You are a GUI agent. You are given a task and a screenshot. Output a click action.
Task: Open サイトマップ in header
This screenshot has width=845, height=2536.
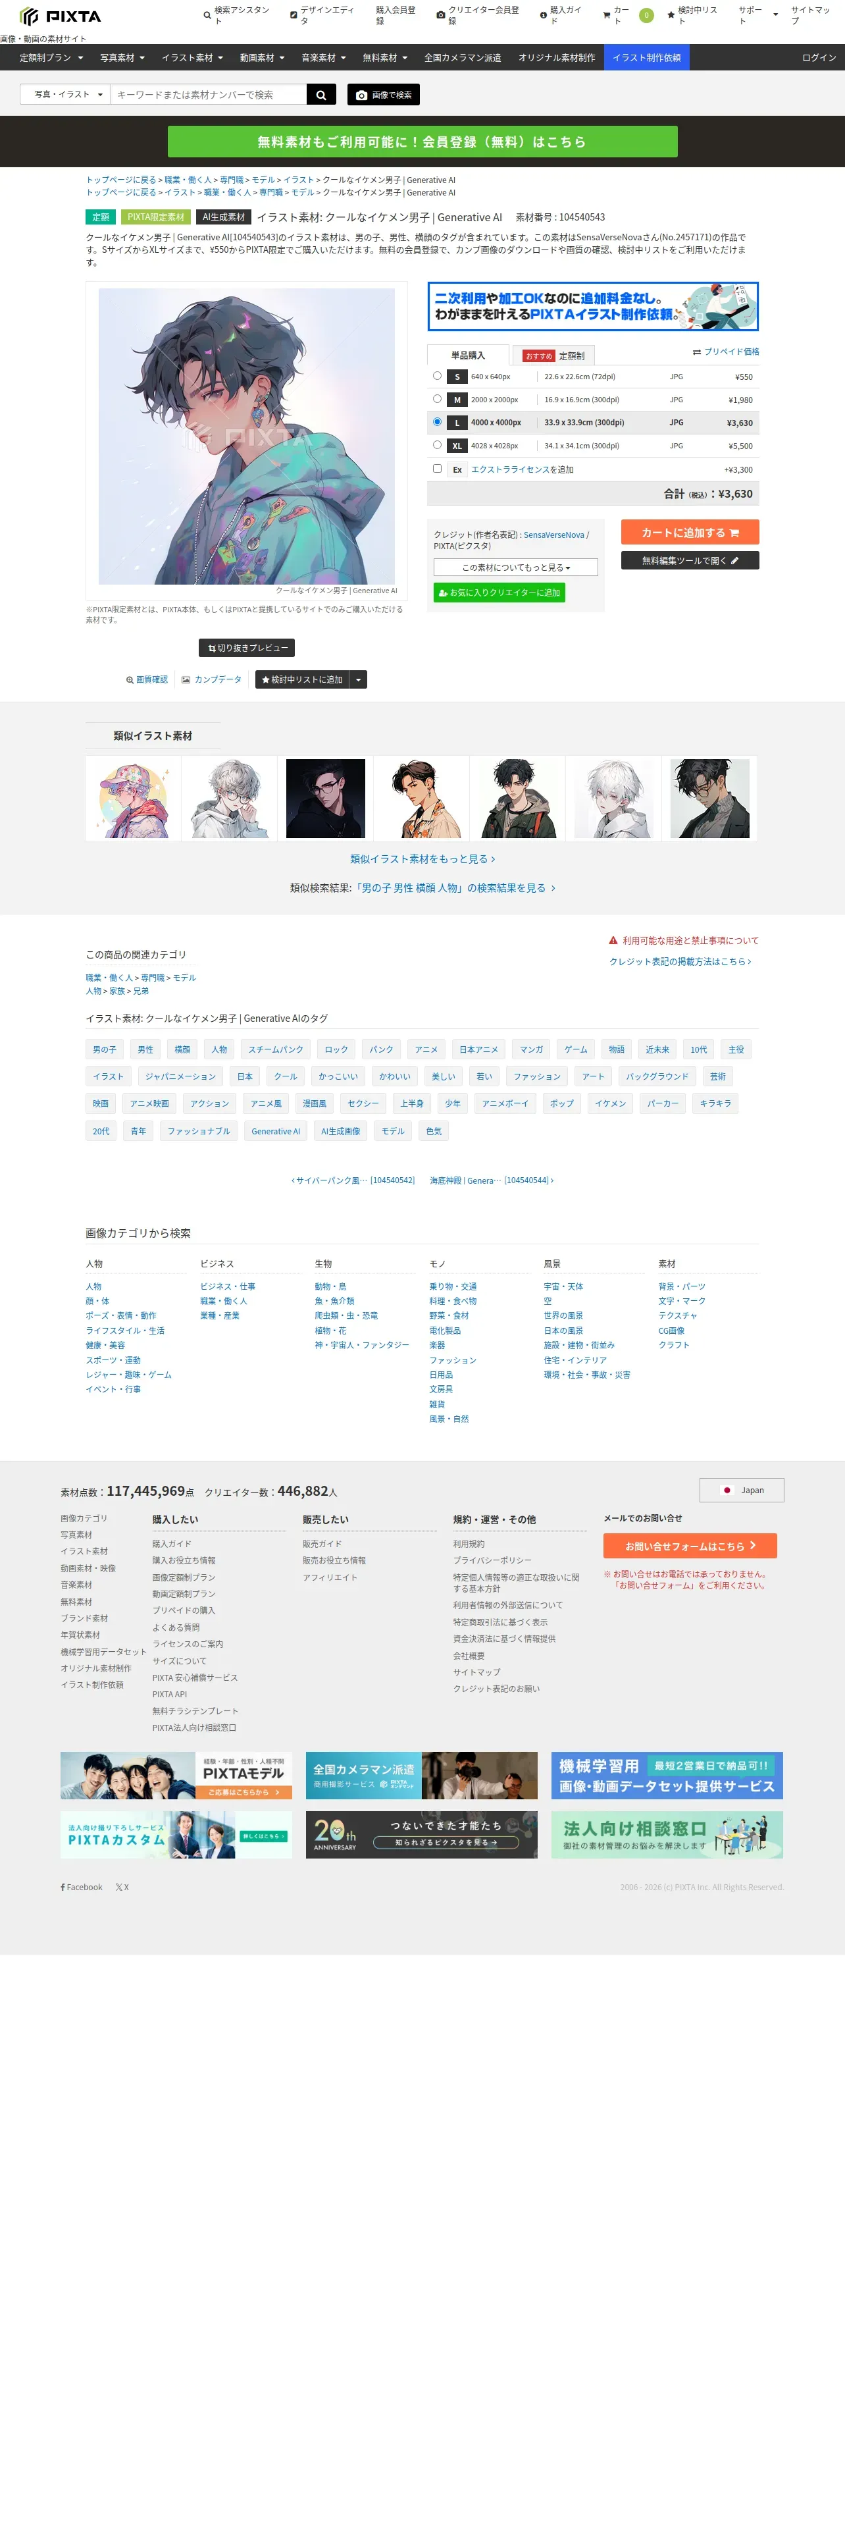pyautogui.click(x=811, y=14)
